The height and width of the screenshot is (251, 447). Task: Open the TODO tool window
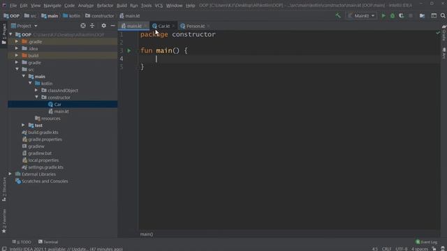22,242
